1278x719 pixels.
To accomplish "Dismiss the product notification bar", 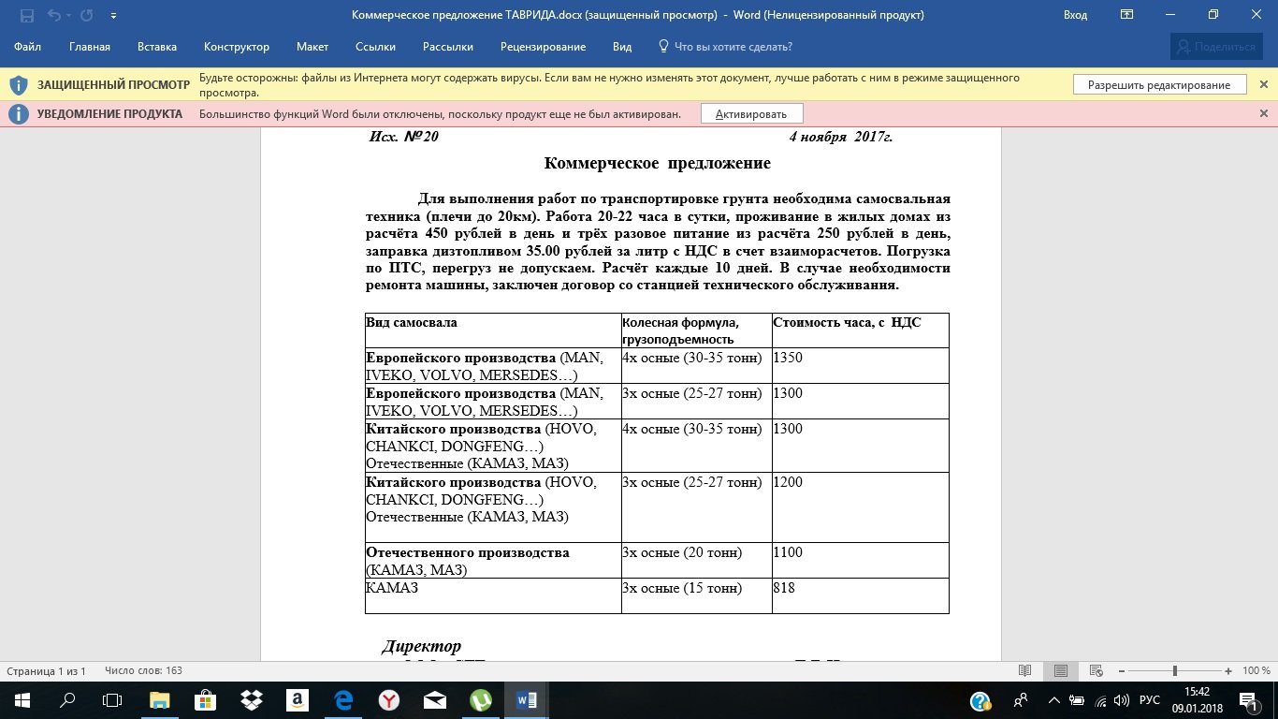I will (x=1263, y=114).
